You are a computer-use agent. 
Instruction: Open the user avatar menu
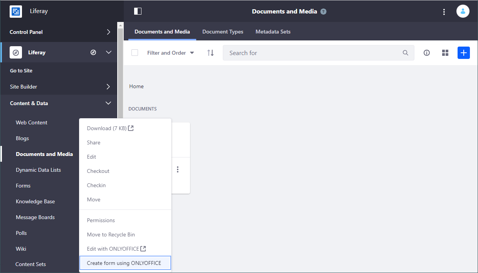463,11
